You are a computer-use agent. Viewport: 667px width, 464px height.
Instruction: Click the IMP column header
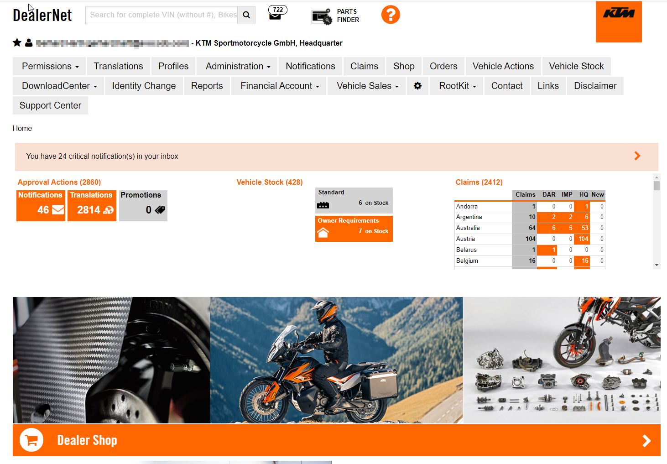point(567,194)
